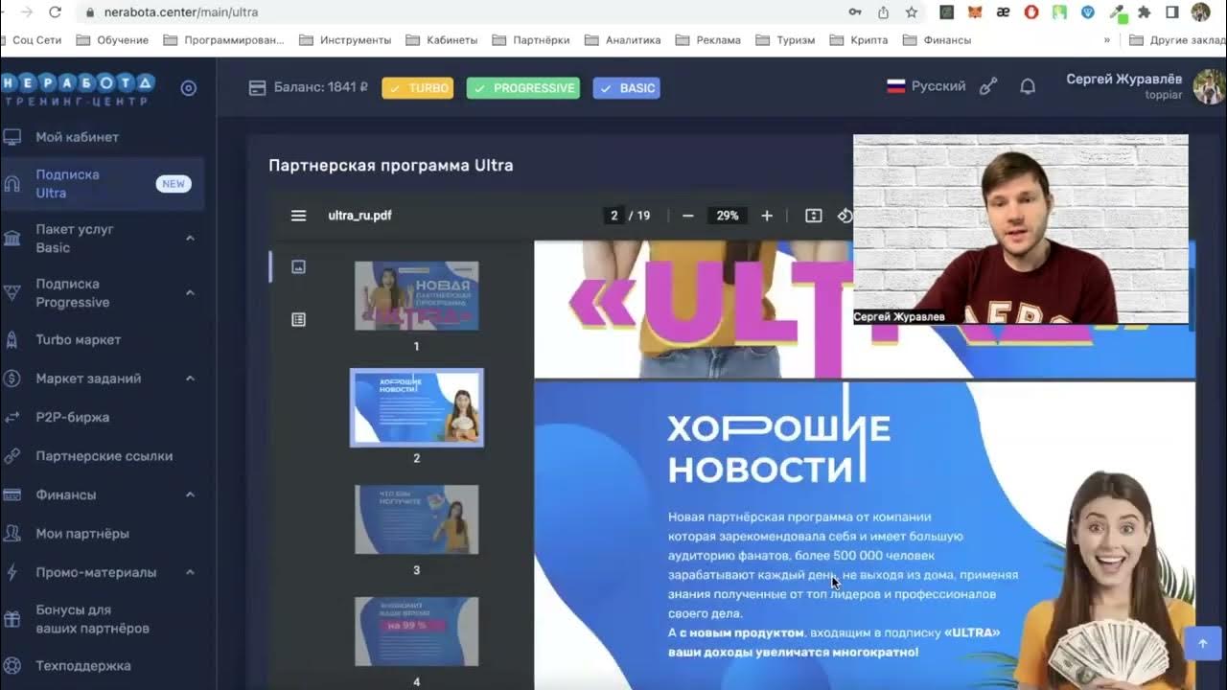Reload the page in Chrome
This screenshot has width=1227, height=690.
[x=55, y=12]
